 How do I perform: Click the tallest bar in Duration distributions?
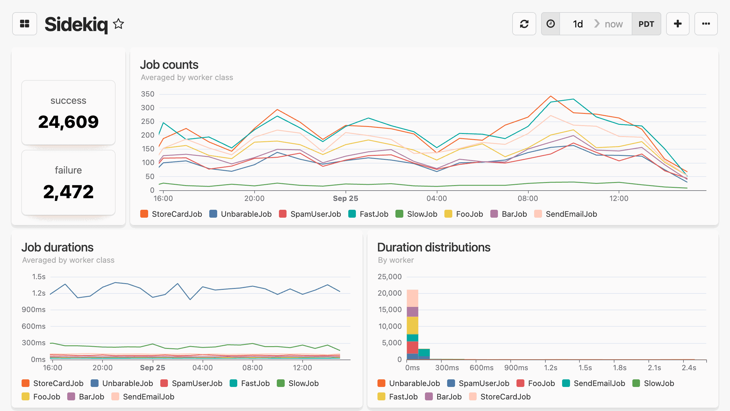[412, 324]
